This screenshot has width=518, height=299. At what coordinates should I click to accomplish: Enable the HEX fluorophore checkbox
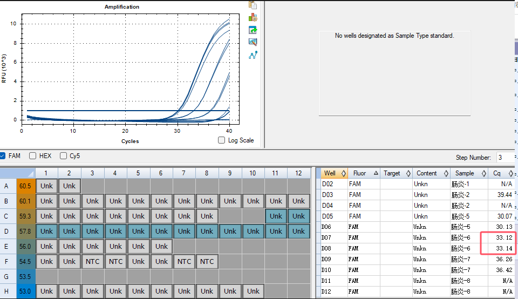click(32, 155)
